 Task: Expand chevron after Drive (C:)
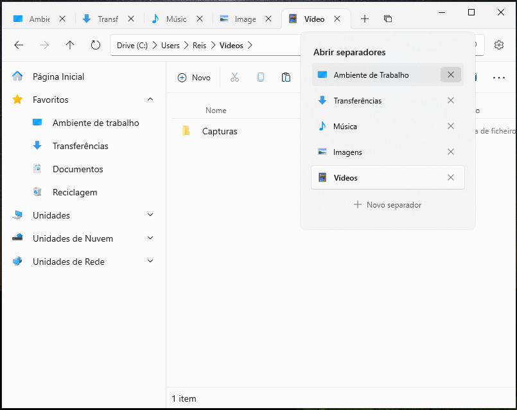coord(155,45)
